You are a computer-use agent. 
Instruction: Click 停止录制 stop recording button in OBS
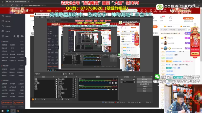click(144, 82)
